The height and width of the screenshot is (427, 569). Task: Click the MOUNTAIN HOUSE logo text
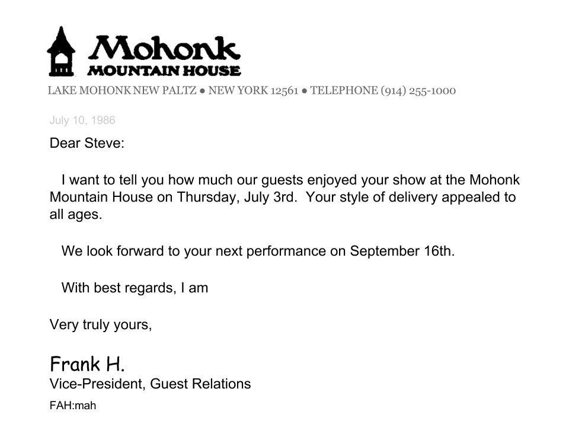point(164,71)
